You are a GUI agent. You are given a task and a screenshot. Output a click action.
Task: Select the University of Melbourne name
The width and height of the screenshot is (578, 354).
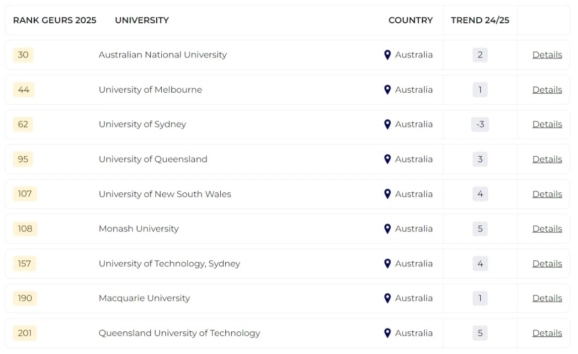(x=150, y=90)
